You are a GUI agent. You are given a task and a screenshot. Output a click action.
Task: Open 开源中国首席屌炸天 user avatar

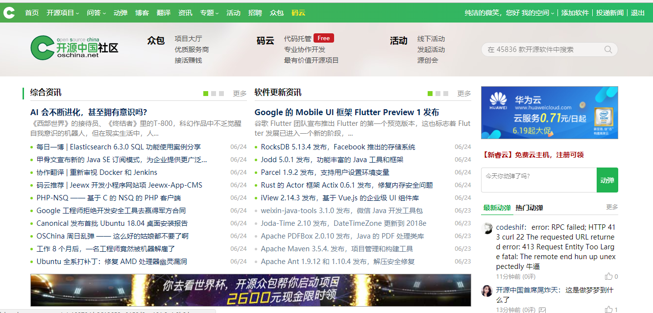487,291
